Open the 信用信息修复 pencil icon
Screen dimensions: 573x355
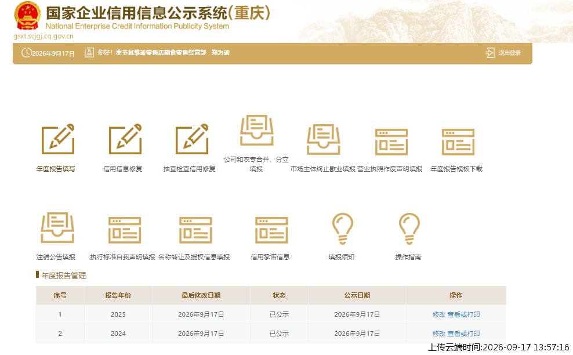[x=125, y=139]
